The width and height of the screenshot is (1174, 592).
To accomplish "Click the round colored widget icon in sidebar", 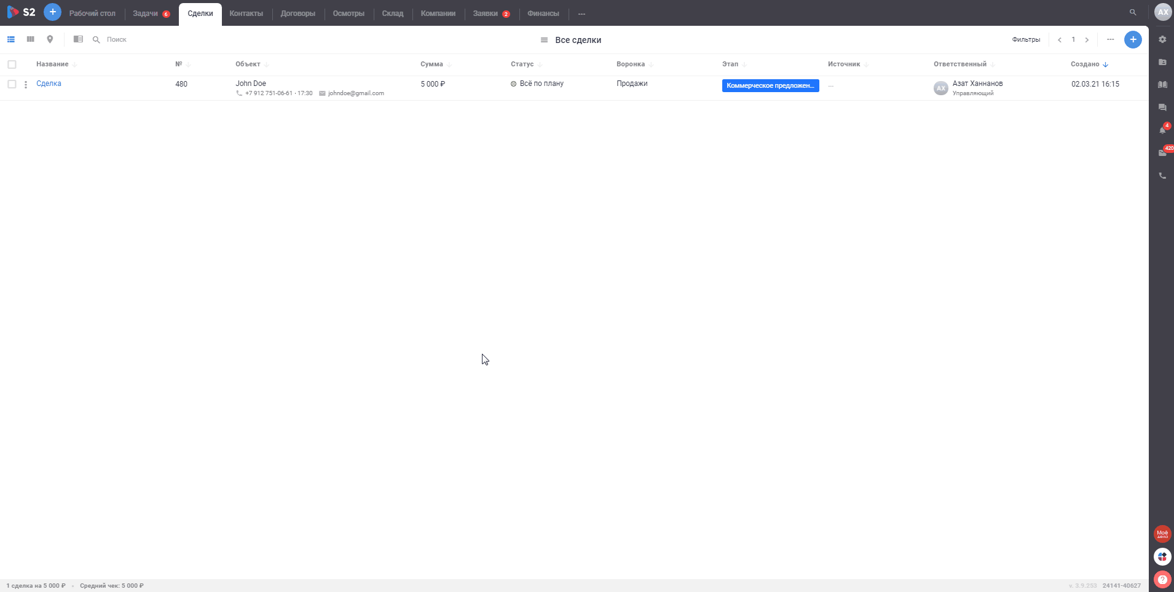I will coord(1162,557).
